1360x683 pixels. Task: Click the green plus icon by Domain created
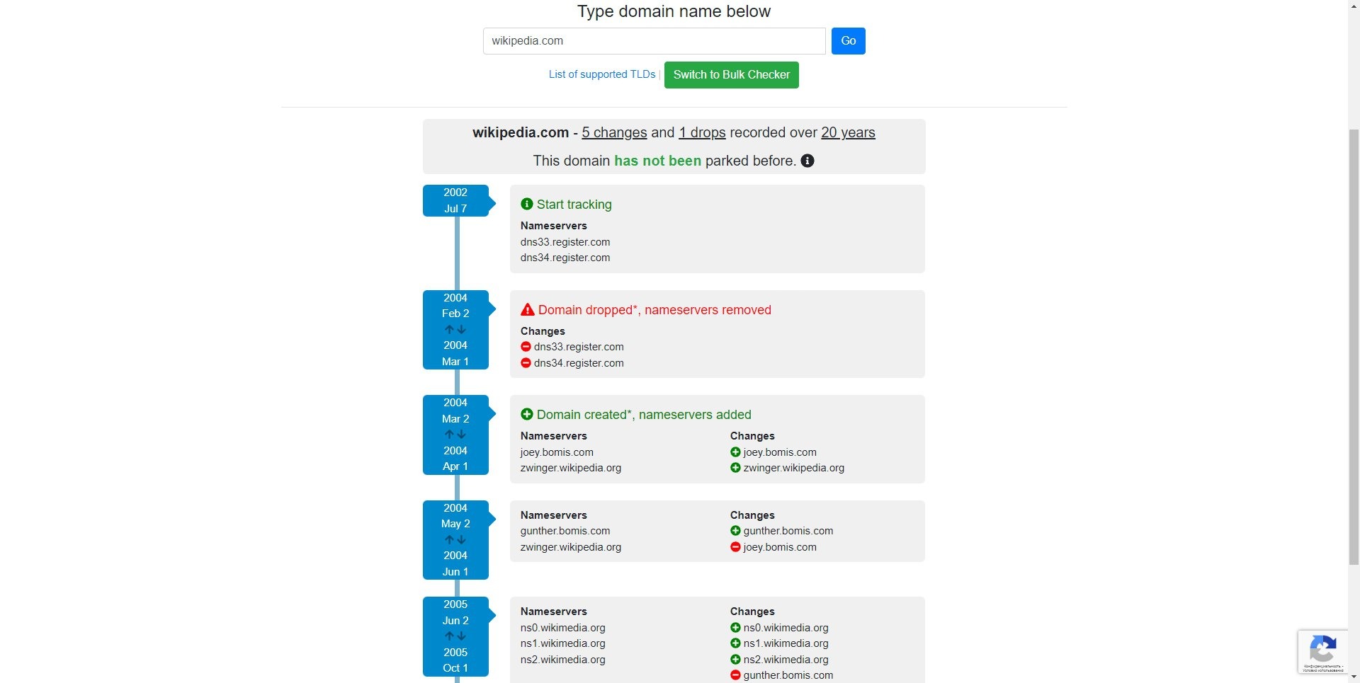pyautogui.click(x=527, y=414)
